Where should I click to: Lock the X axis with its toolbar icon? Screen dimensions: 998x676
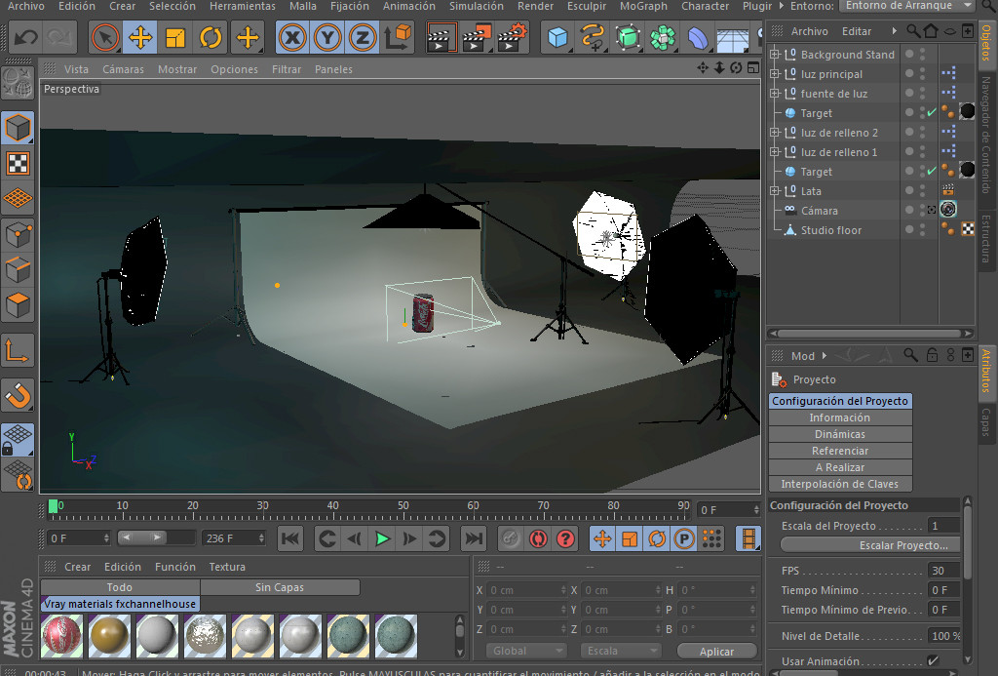(292, 39)
